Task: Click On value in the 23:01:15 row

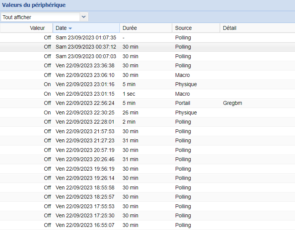Action: [47, 94]
